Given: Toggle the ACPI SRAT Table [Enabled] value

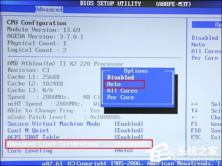Looking at the screenshot, I should coord(129,137).
